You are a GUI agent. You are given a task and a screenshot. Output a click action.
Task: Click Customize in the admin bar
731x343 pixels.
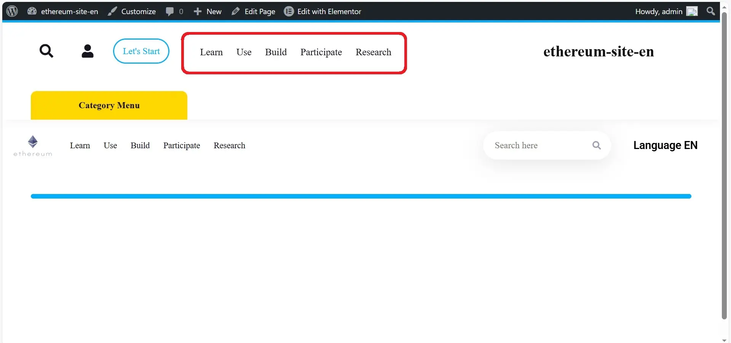132,11
